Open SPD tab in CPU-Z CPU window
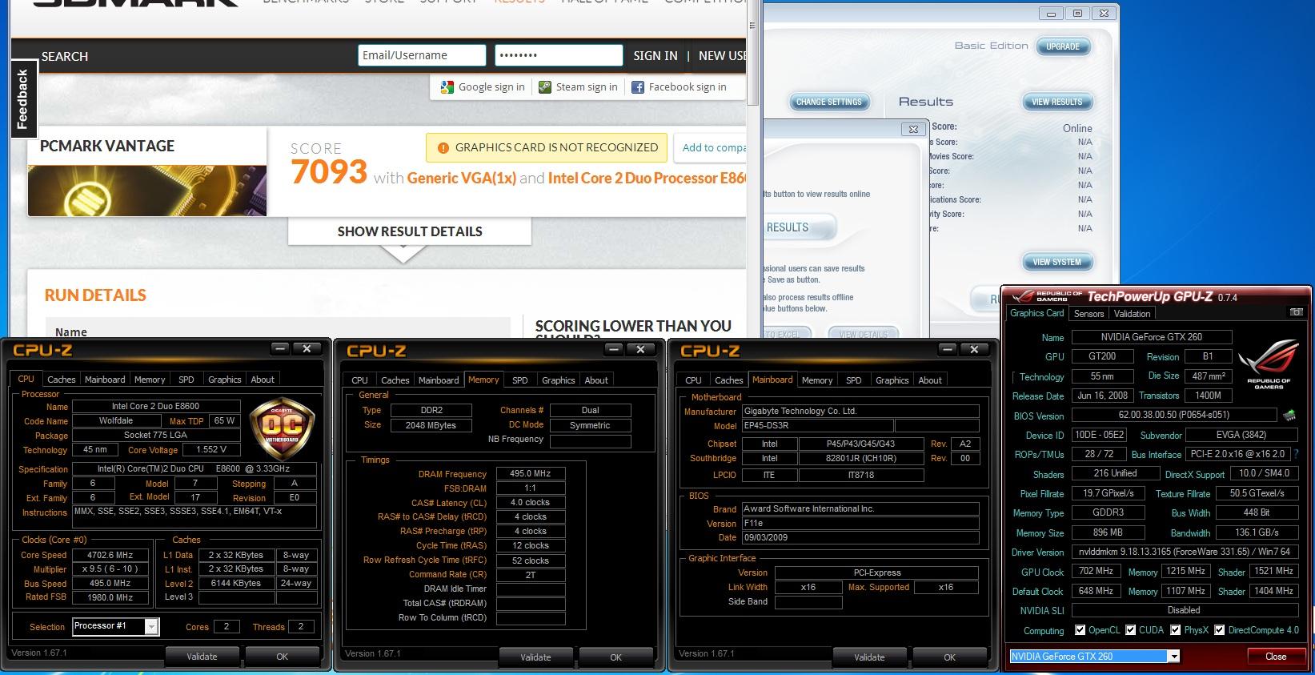This screenshot has width=1315, height=675. click(x=186, y=380)
